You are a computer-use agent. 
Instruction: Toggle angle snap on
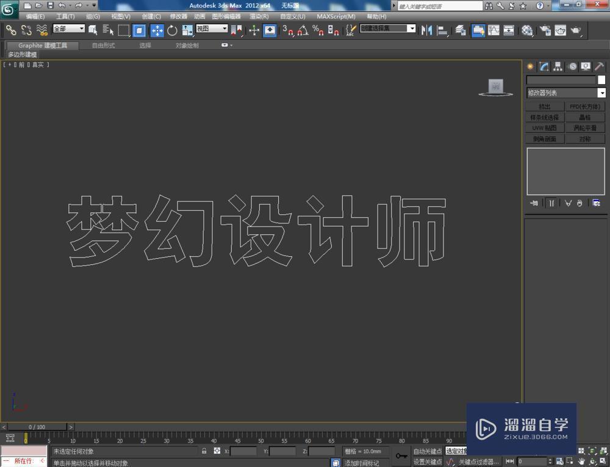coord(301,30)
